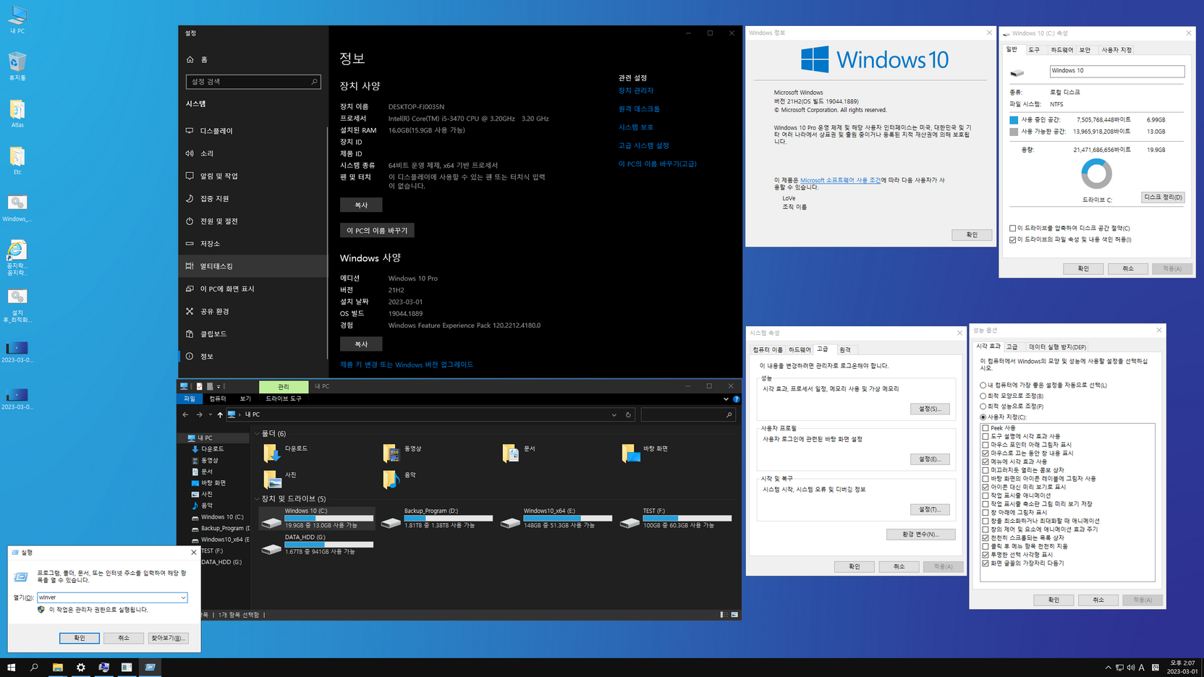Viewport: 1204px width, 677px height.
Task: Click Start button on taskbar
Action: point(11,667)
